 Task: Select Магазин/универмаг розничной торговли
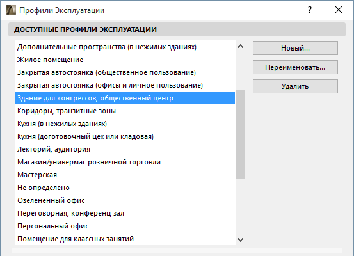click(x=125, y=162)
